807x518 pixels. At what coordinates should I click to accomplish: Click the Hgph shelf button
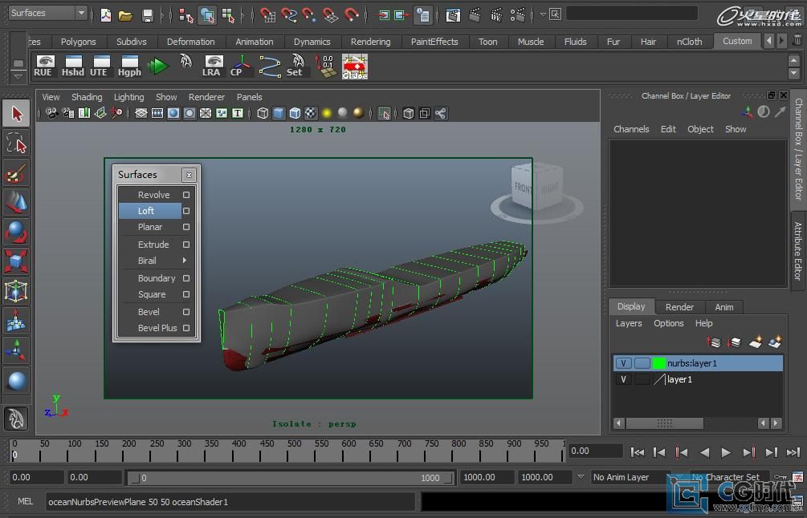click(x=129, y=67)
